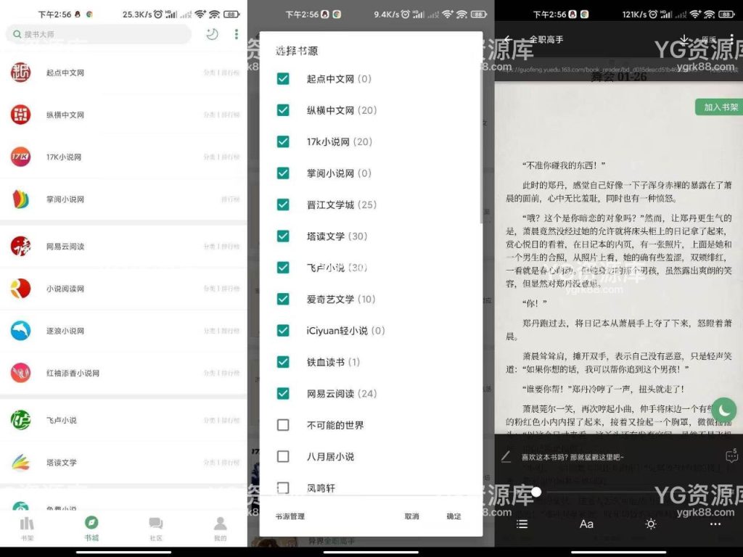Check the 凤鸣轩 book source
The height and width of the screenshot is (557, 743).
click(283, 488)
